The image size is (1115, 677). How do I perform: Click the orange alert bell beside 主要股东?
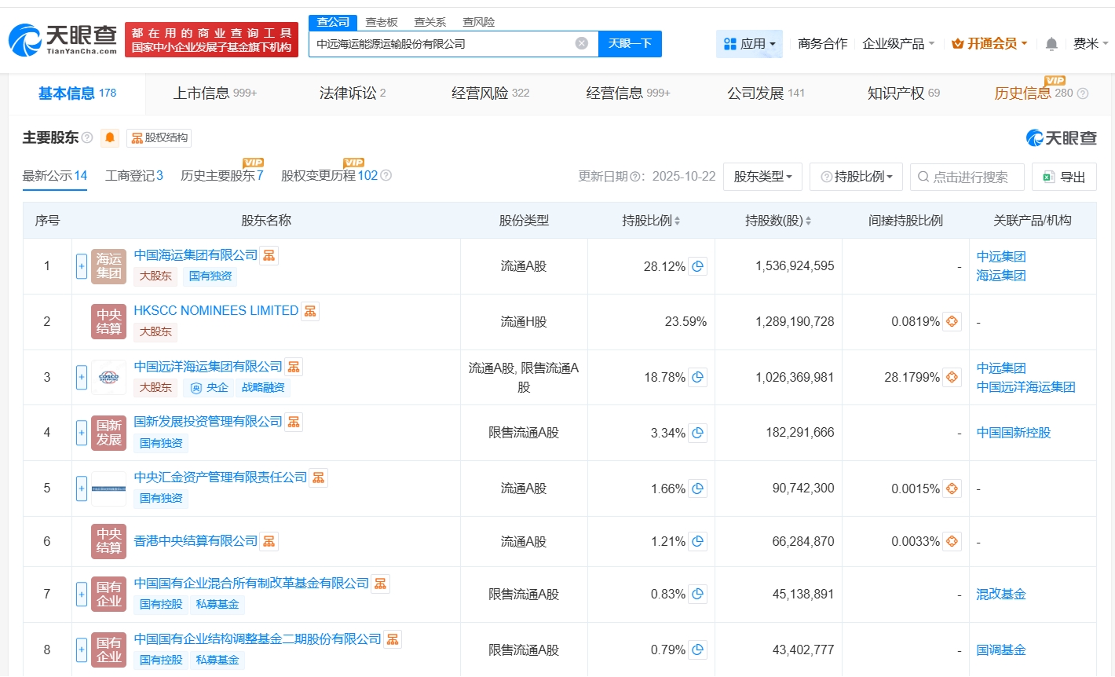click(x=110, y=138)
